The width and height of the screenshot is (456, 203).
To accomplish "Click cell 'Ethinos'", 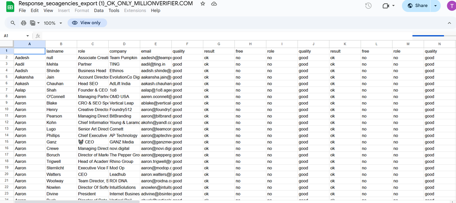I will pos(124,70).
